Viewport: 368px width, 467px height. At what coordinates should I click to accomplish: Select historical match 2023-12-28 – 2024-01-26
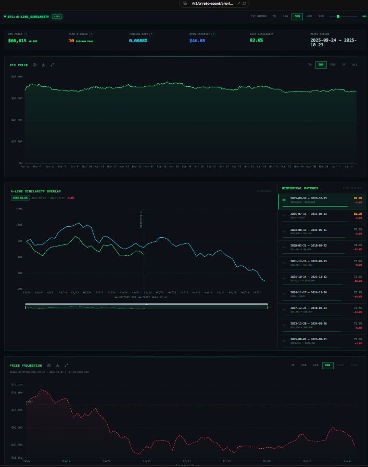click(x=322, y=327)
